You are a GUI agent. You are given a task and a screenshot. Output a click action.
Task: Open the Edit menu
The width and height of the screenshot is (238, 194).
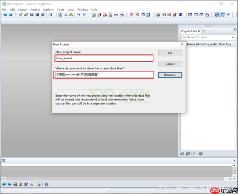coord(12,10)
